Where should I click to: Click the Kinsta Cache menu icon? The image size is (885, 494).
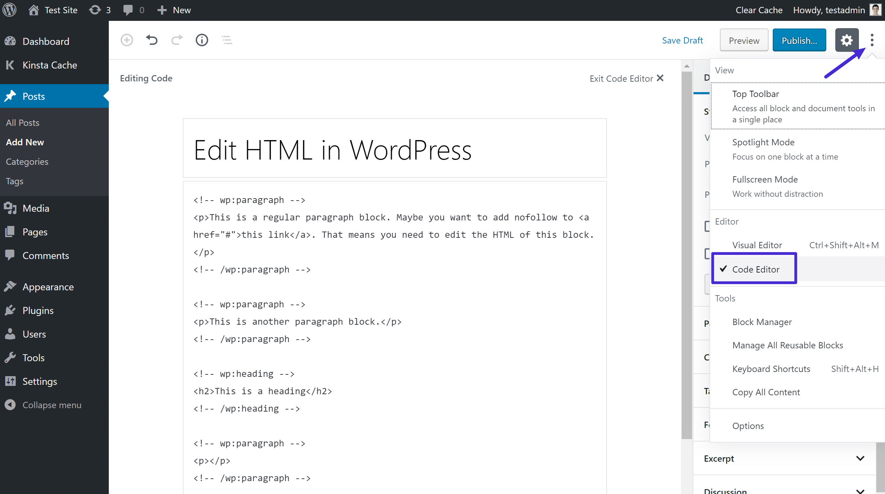pos(10,65)
